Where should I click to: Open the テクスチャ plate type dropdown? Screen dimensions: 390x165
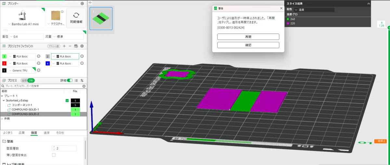pos(56,24)
